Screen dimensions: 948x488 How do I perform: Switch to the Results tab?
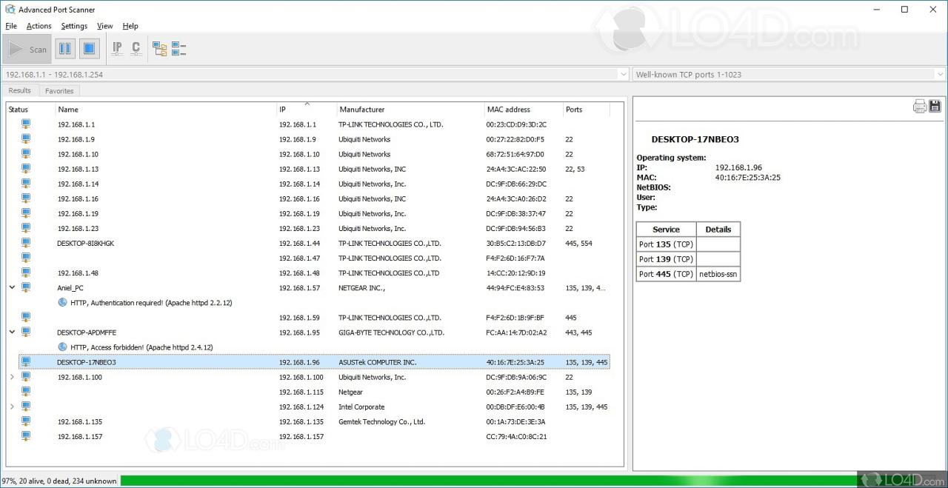click(x=20, y=90)
